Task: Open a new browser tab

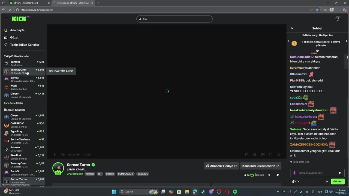Action: point(98,3)
